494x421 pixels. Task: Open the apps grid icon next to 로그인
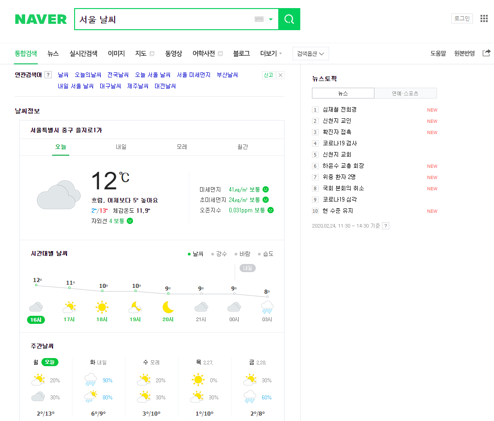coord(484,18)
